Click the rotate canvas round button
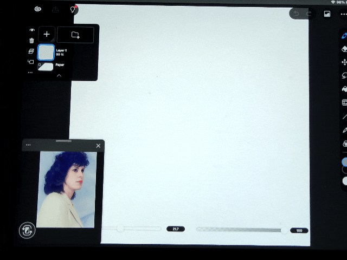The height and width of the screenshot is (260, 347). tap(27, 230)
